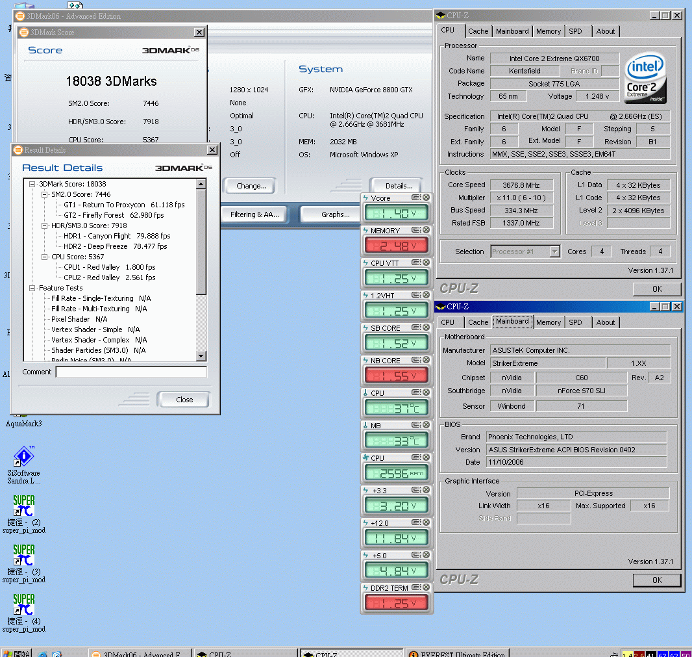Open Mainboard tab in upper CPU-Z window

click(512, 31)
